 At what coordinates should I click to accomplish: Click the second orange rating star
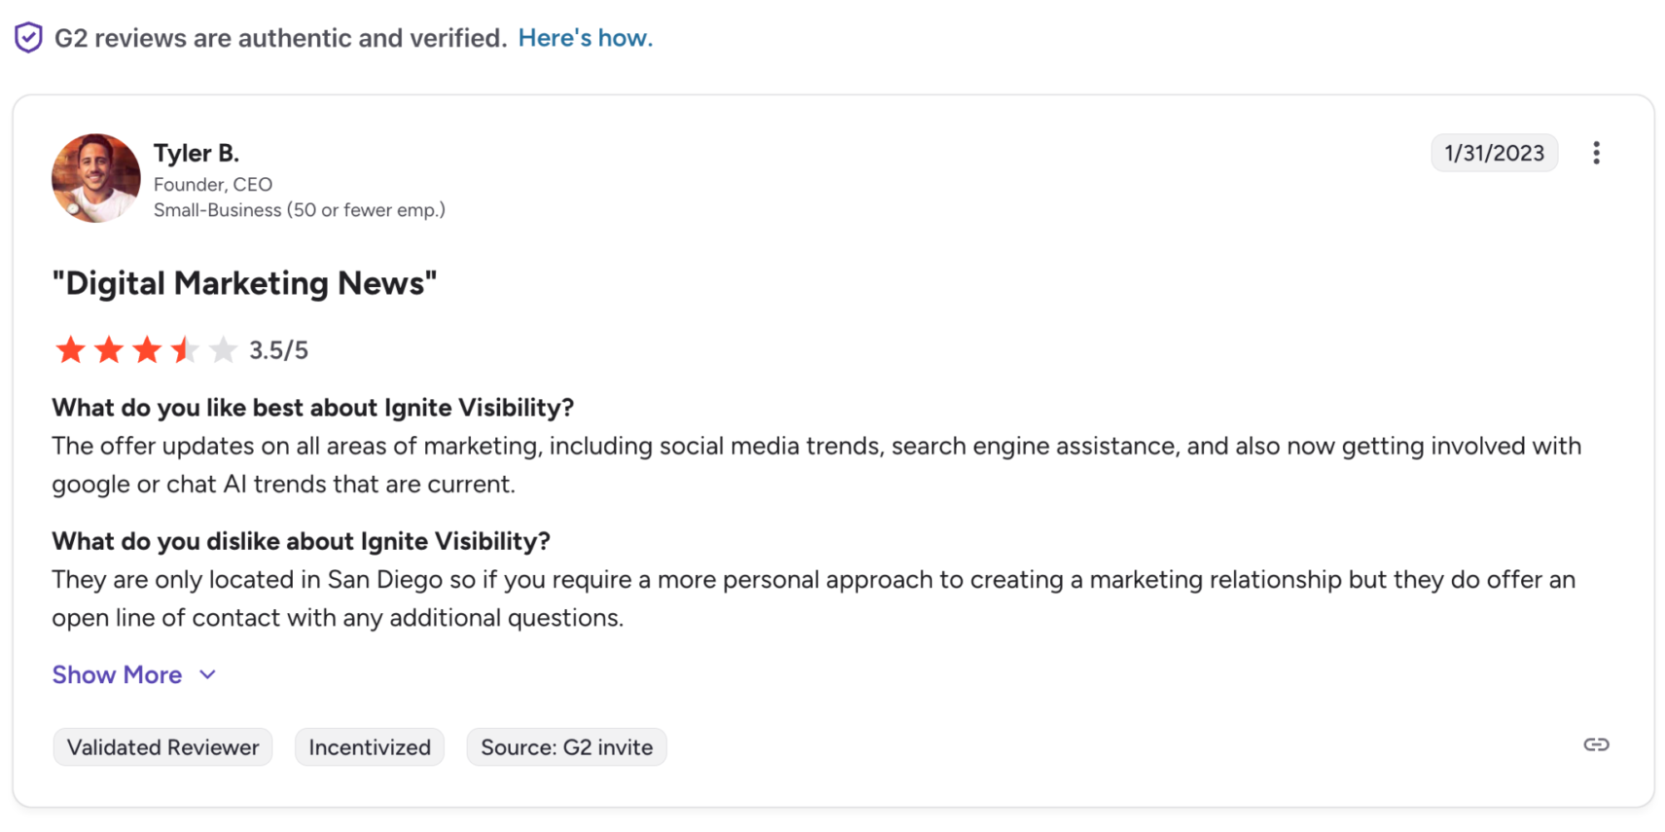tap(109, 350)
